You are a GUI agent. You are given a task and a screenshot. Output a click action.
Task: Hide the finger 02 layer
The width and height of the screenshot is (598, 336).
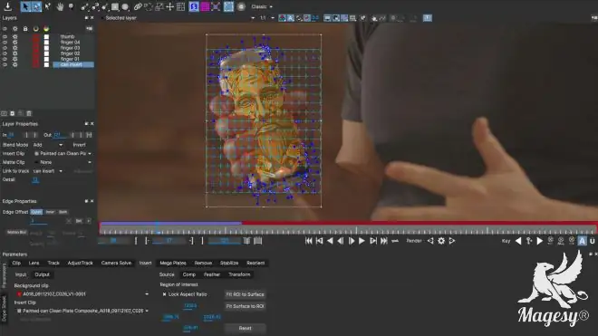pyautogui.click(x=5, y=53)
